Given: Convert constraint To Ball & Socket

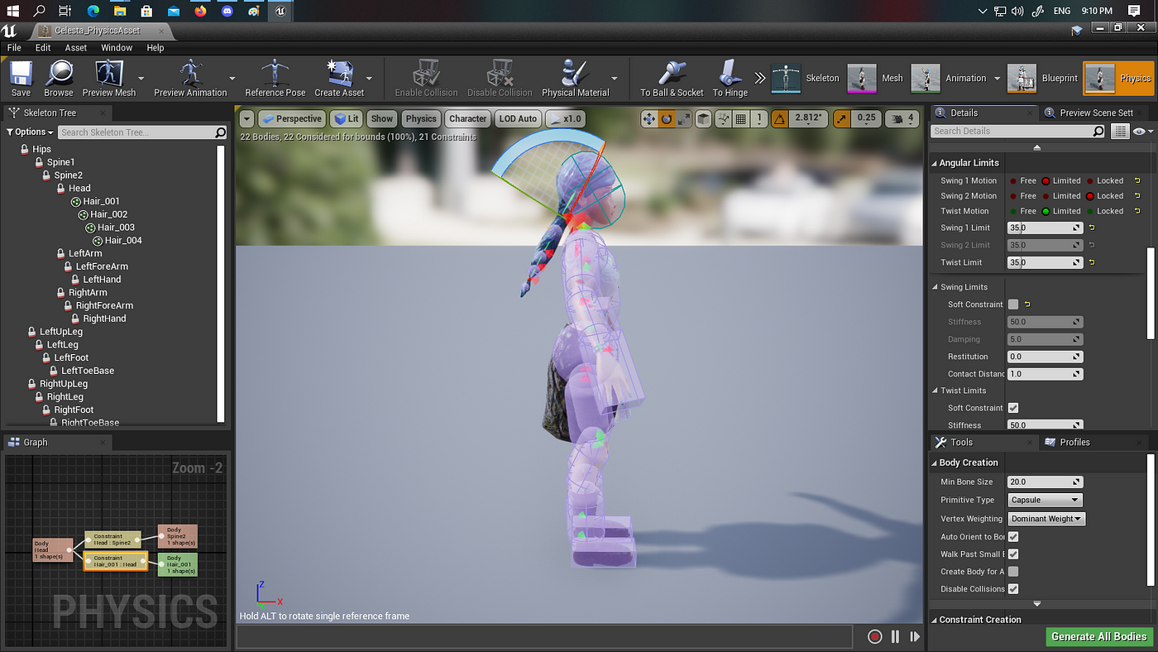Looking at the screenshot, I should (672, 79).
